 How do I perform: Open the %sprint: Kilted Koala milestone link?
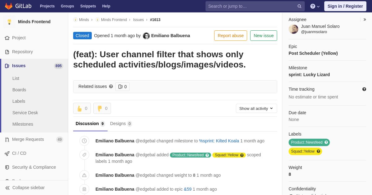(219, 141)
